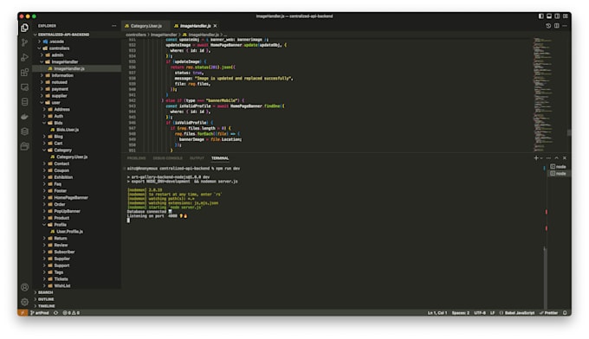Click the git branch indicator in the status bar

(x=40, y=313)
